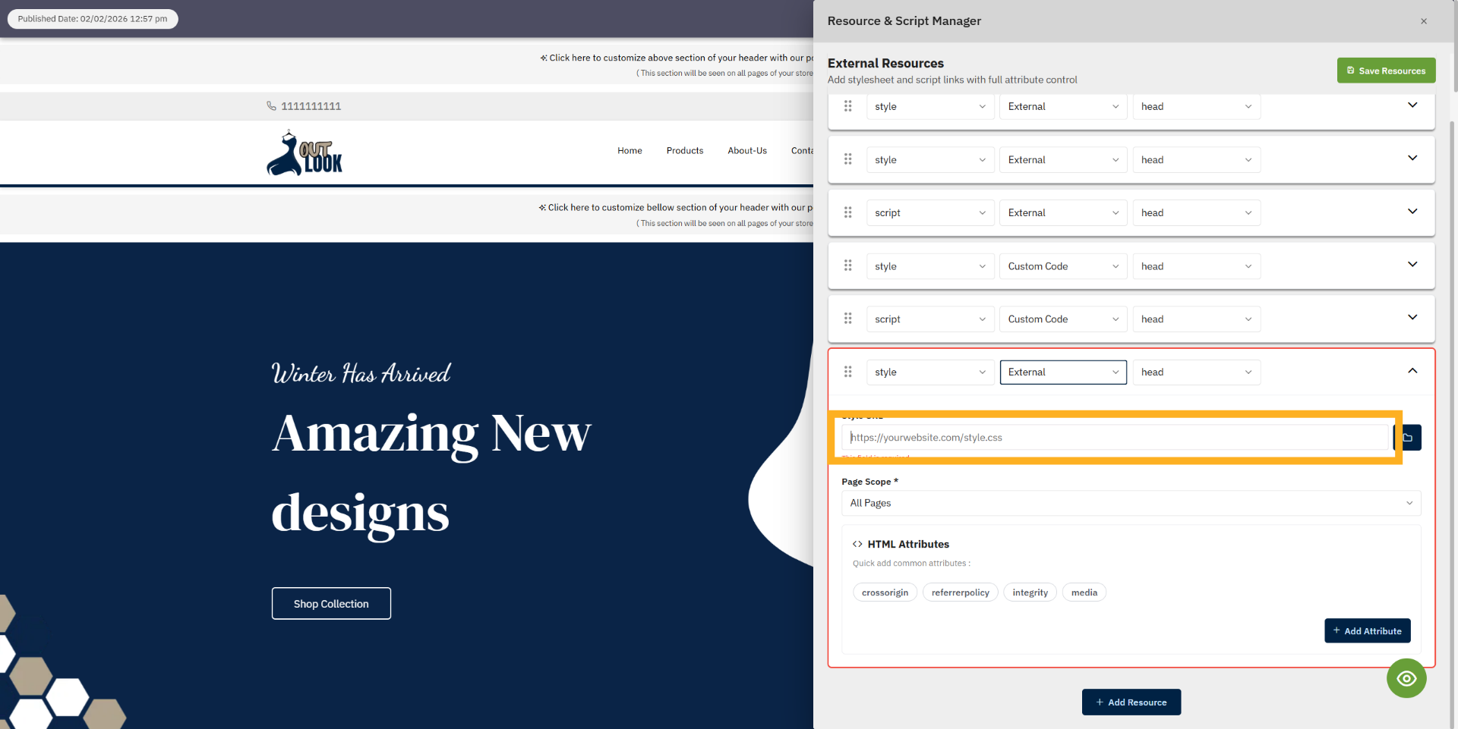Image resolution: width=1458 pixels, height=729 pixels.
Task: Expand the first External style resource row
Action: click(1412, 106)
